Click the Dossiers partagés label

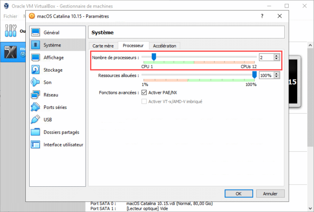62,132
